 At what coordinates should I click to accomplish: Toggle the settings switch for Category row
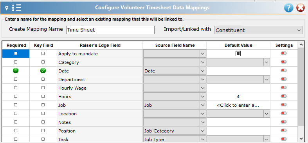(x=284, y=62)
